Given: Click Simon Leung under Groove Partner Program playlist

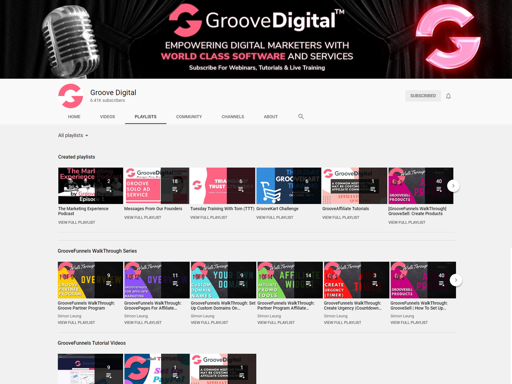Looking at the screenshot, I should click(69, 316).
